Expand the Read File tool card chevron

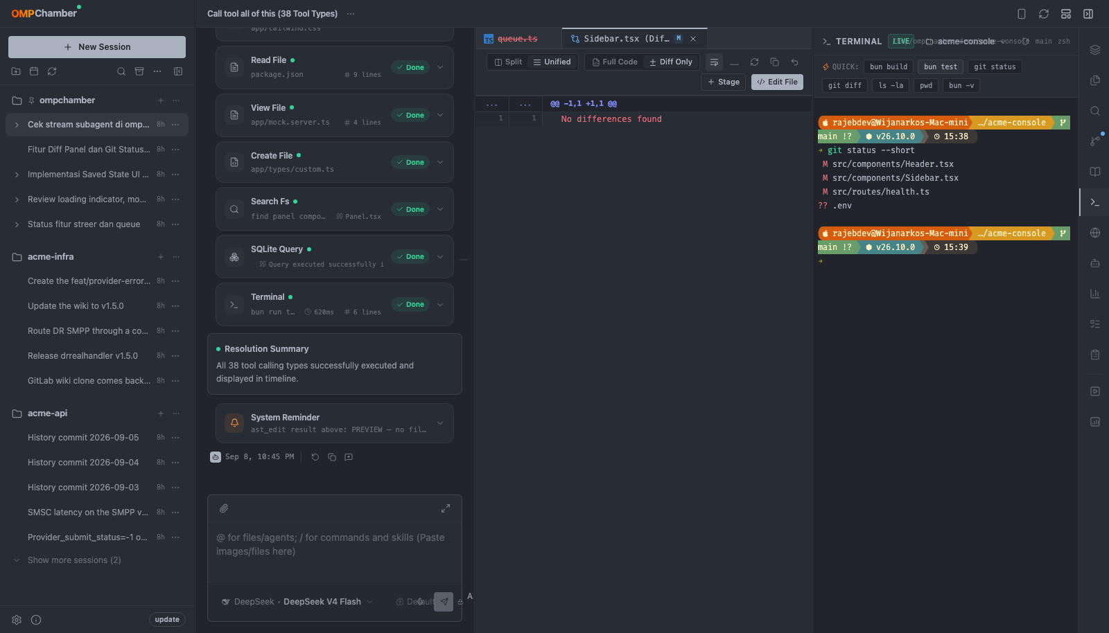tap(440, 67)
